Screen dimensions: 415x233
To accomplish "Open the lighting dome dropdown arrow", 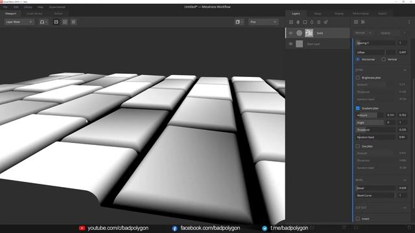I will (x=46, y=22).
